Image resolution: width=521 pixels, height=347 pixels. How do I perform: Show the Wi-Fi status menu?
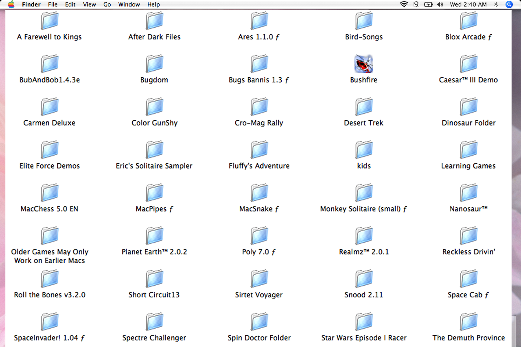[x=404, y=4]
